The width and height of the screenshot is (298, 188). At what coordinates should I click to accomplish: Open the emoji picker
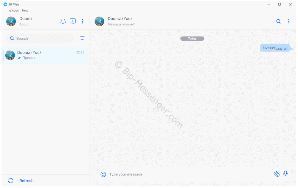103,174
